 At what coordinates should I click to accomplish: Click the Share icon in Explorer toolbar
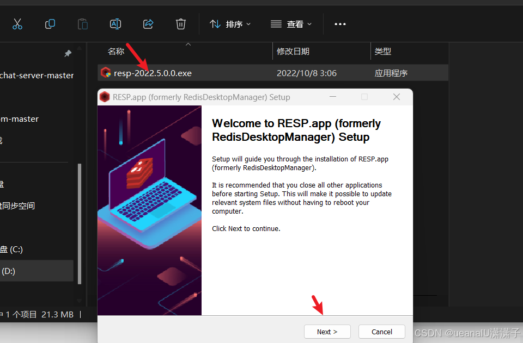click(148, 24)
